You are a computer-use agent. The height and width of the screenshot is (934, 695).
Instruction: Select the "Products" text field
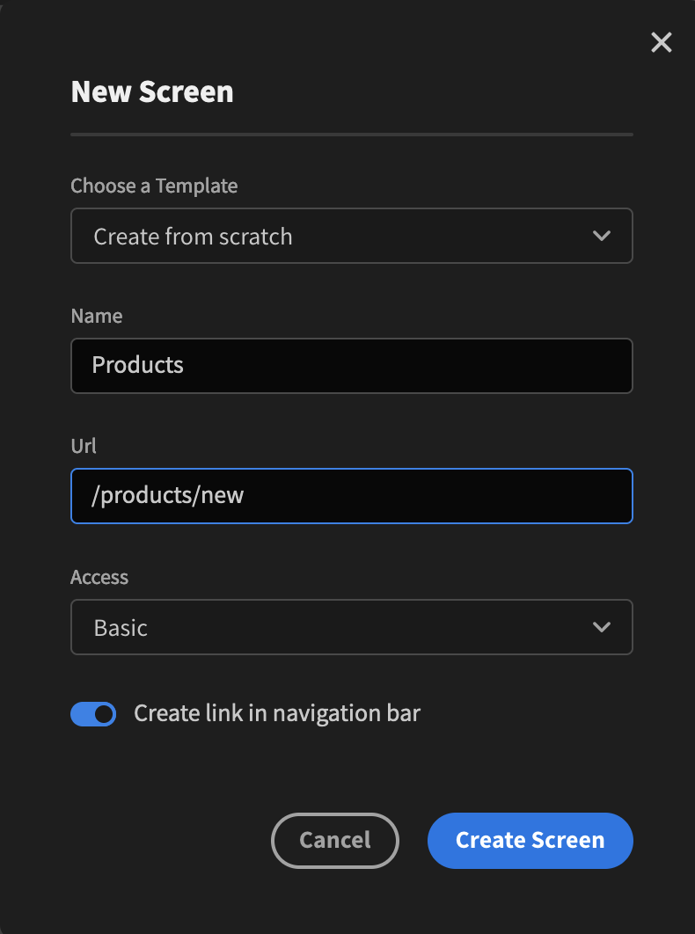tap(352, 366)
